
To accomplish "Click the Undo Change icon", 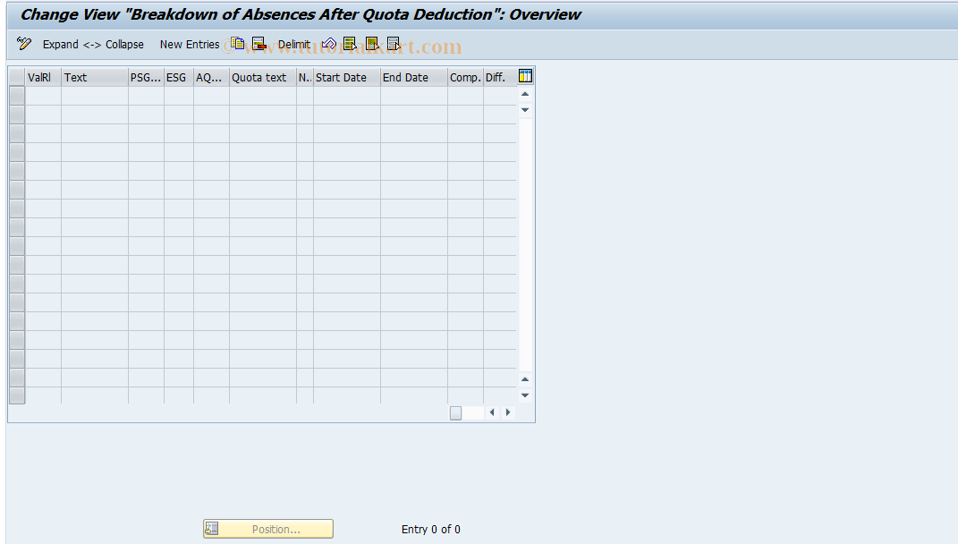I will [x=328, y=44].
